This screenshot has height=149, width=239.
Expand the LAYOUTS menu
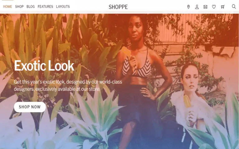(x=63, y=7)
